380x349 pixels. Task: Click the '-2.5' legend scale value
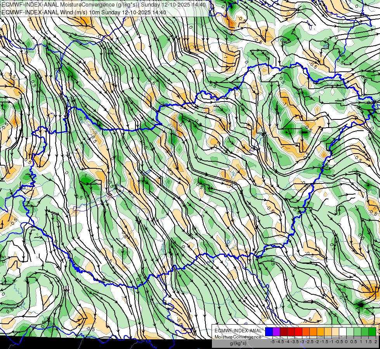pyautogui.click(x=309, y=342)
